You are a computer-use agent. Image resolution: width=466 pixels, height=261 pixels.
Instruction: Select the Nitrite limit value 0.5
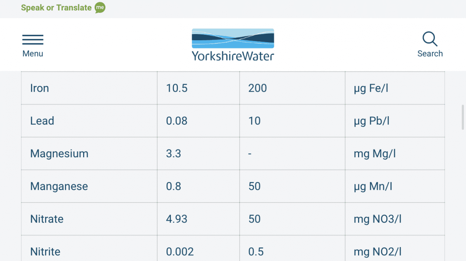(x=256, y=251)
